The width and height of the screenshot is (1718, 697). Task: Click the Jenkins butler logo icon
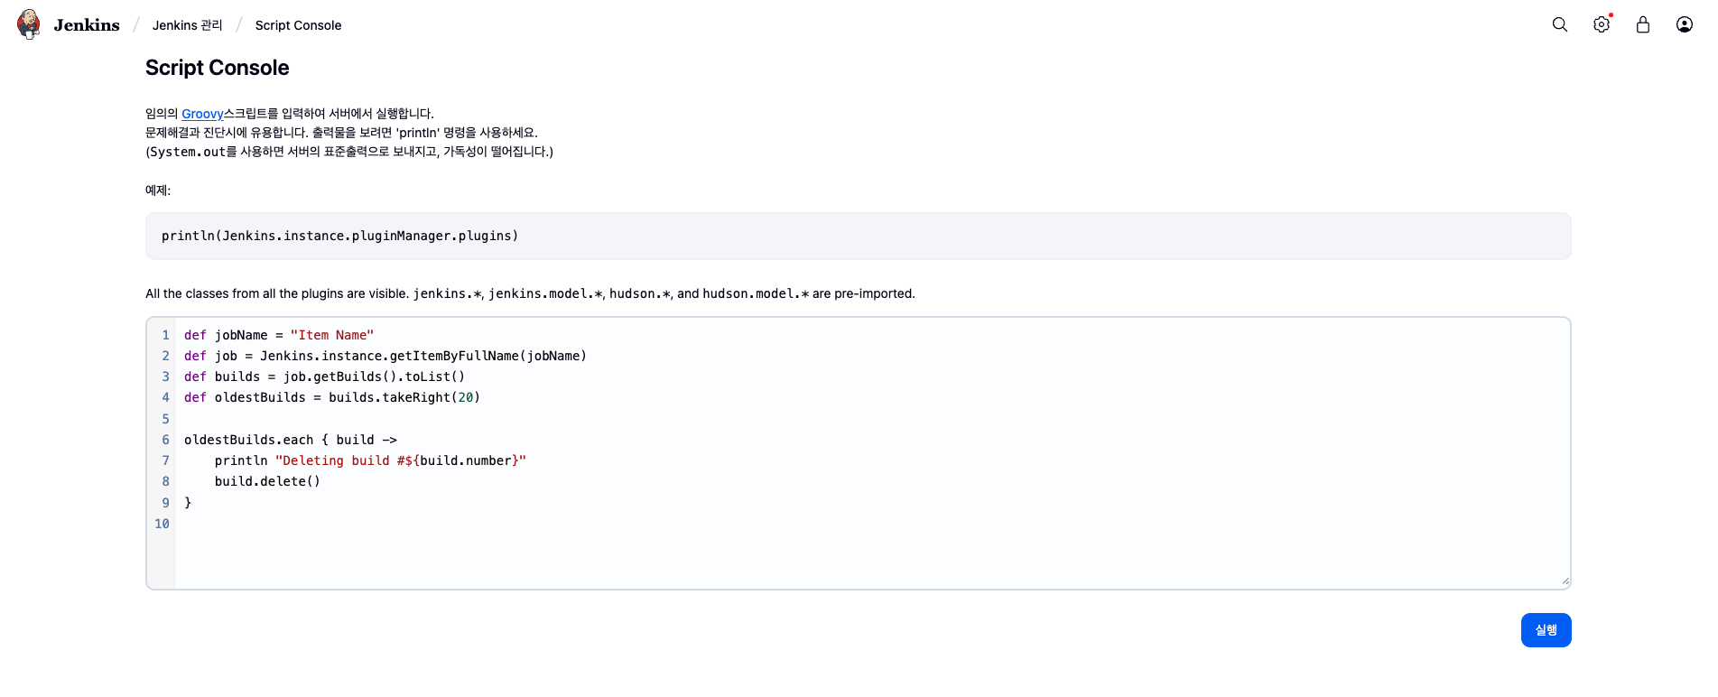coord(29,24)
